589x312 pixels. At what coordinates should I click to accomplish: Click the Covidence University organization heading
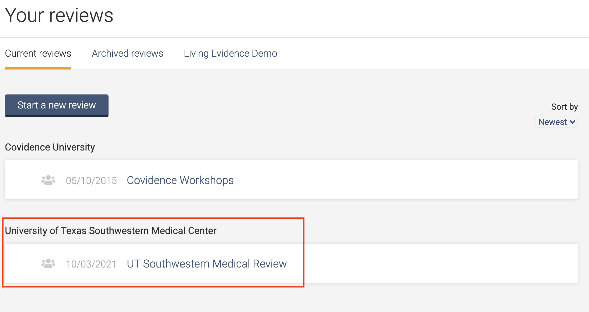[x=50, y=147]
